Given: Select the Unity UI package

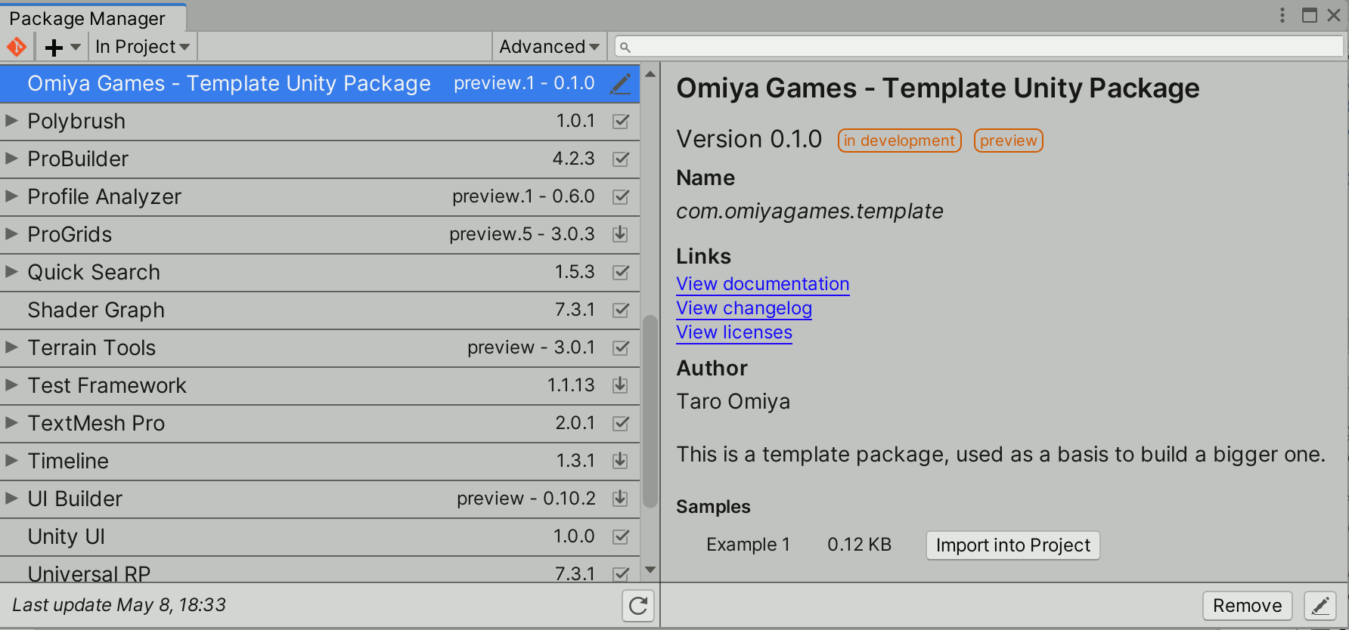Looking at the screenshot, I should coord(320,537).
